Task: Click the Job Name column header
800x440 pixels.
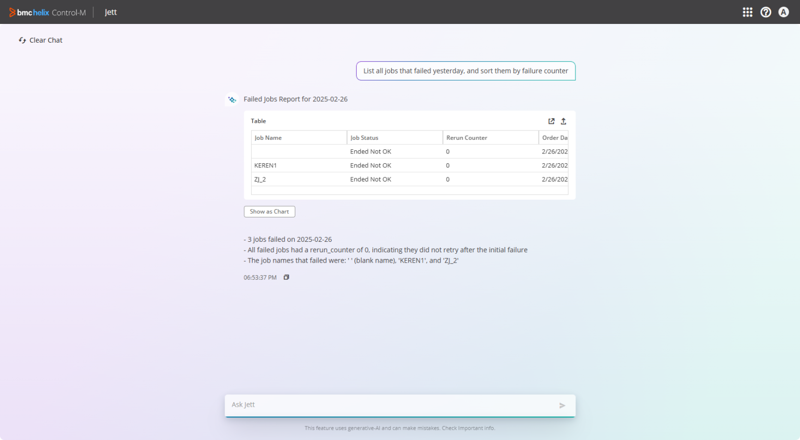Action: [x=268, y=137]
